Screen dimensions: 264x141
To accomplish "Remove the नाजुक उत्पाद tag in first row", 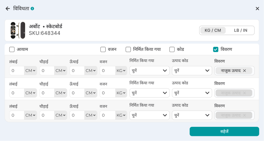I will click(245, 71).
